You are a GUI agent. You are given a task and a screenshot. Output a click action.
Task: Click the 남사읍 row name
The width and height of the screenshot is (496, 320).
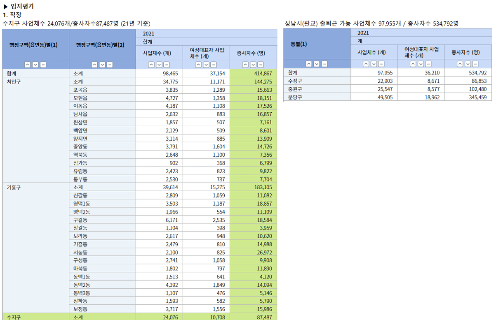coord(81,114)
